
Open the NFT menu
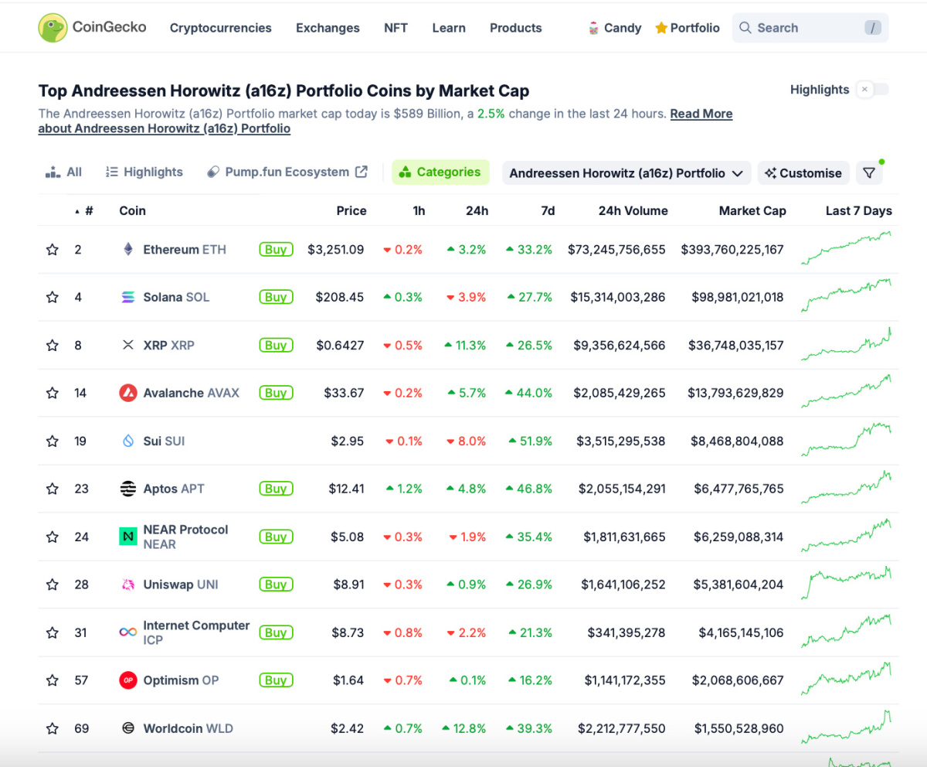[x=396, y=28]
